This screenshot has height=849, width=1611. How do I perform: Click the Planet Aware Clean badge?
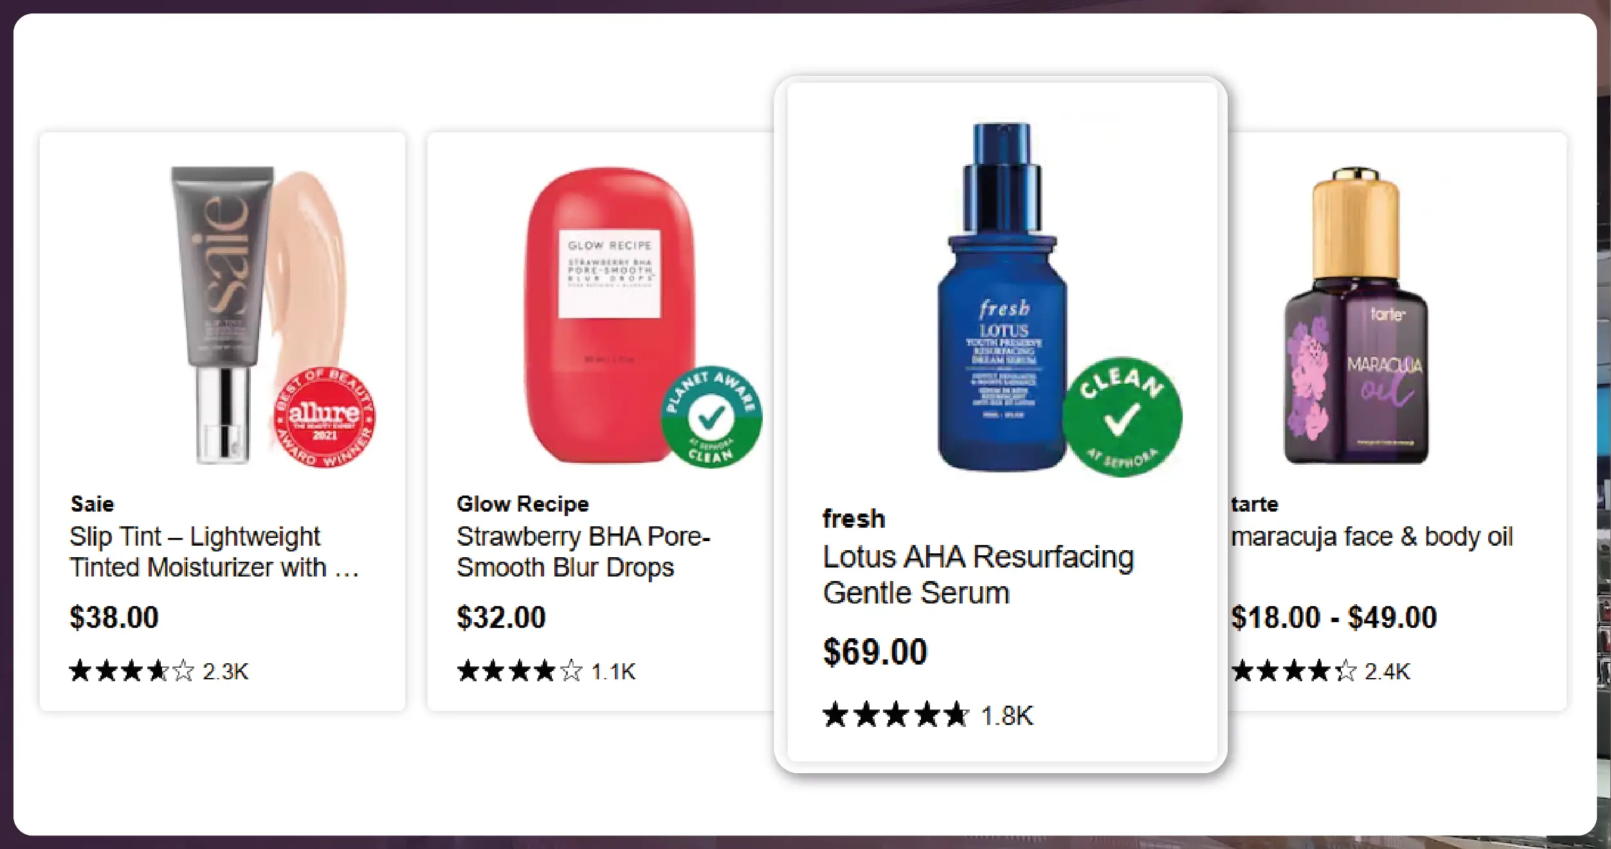[711, 417]
